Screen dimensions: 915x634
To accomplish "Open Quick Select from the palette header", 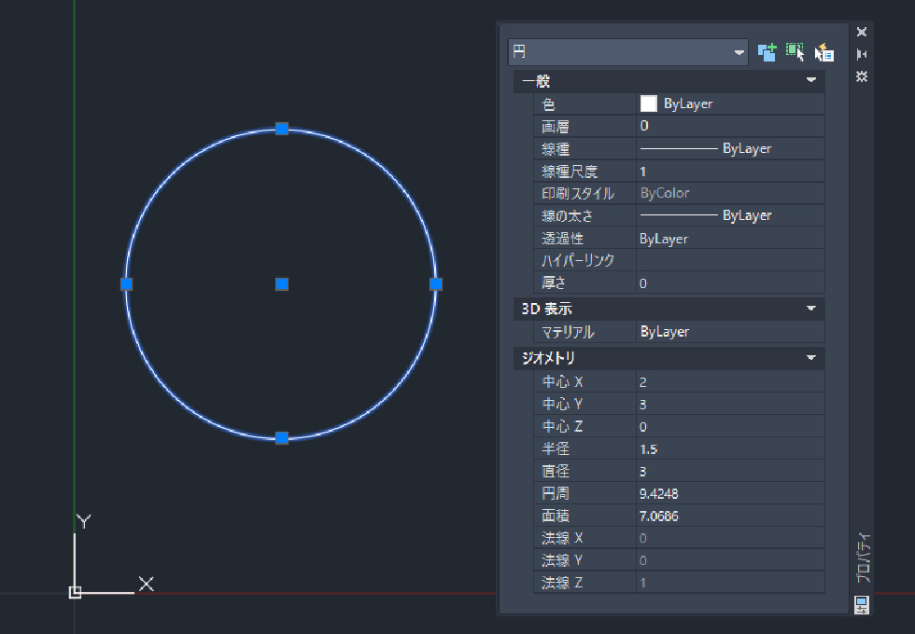I will coord(823,52).
